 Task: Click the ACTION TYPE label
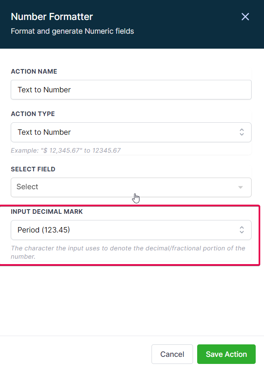(33, 114)
